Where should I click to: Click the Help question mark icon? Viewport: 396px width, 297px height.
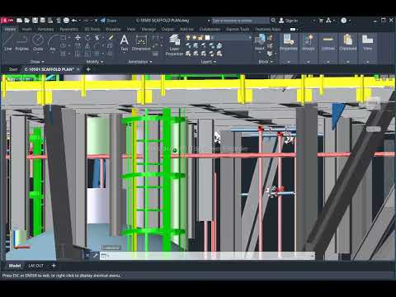tap(344, 21)
